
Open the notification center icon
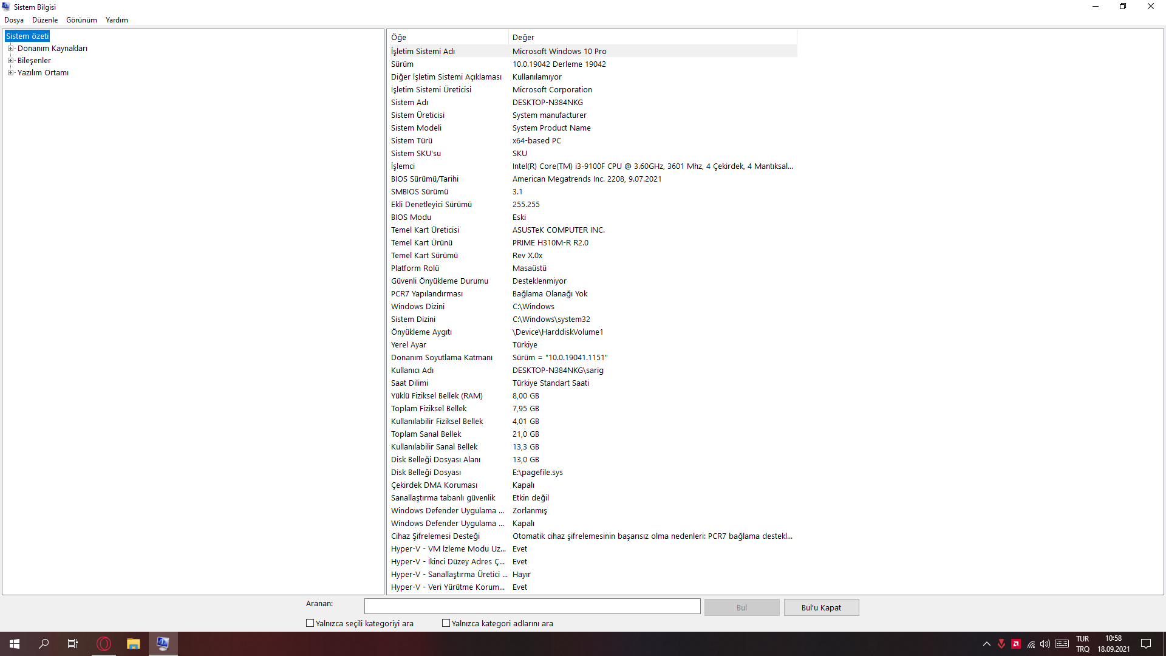pos(1146,644)
